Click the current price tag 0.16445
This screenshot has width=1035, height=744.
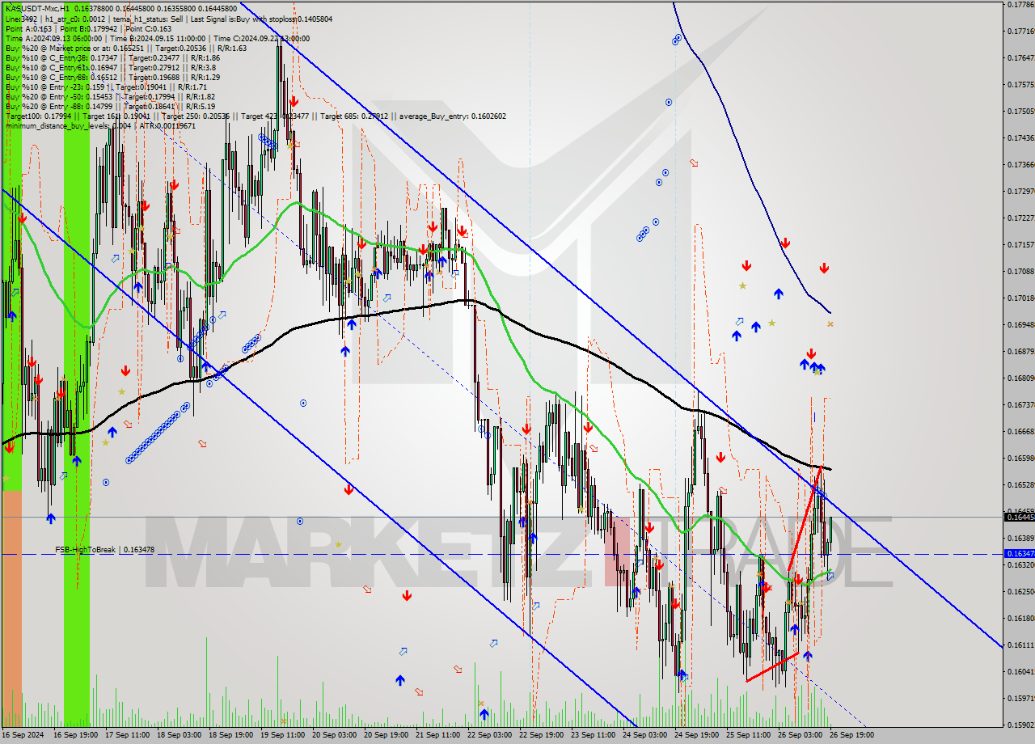point(1019,517)
